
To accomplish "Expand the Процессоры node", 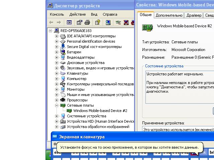I will click(57, 100).
